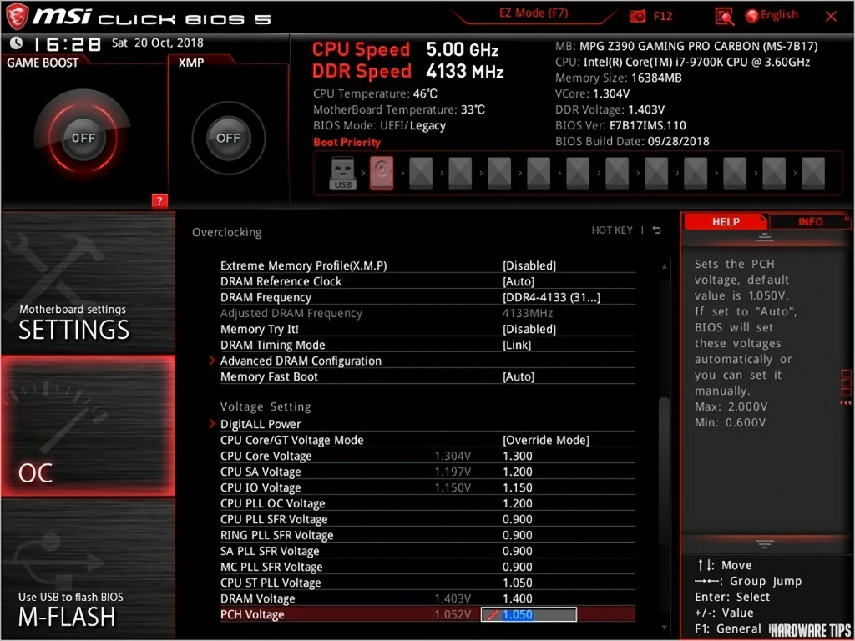This screenshot has height=641, width=855.
Task: Click the HOT KEY label
Action: (x=612, y=230)
